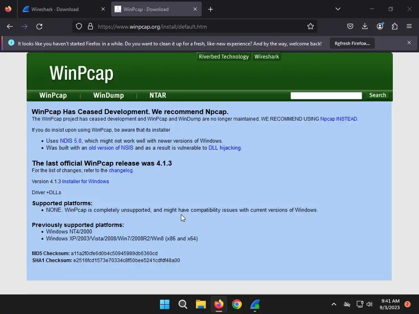The image size is (419, 314).
Task: Reload the WinPcap page
Action: pos(39,27)
